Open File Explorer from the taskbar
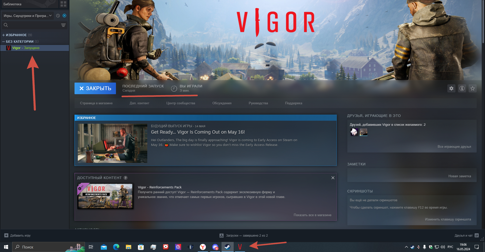The image size is (485, 252). [129, 247]
